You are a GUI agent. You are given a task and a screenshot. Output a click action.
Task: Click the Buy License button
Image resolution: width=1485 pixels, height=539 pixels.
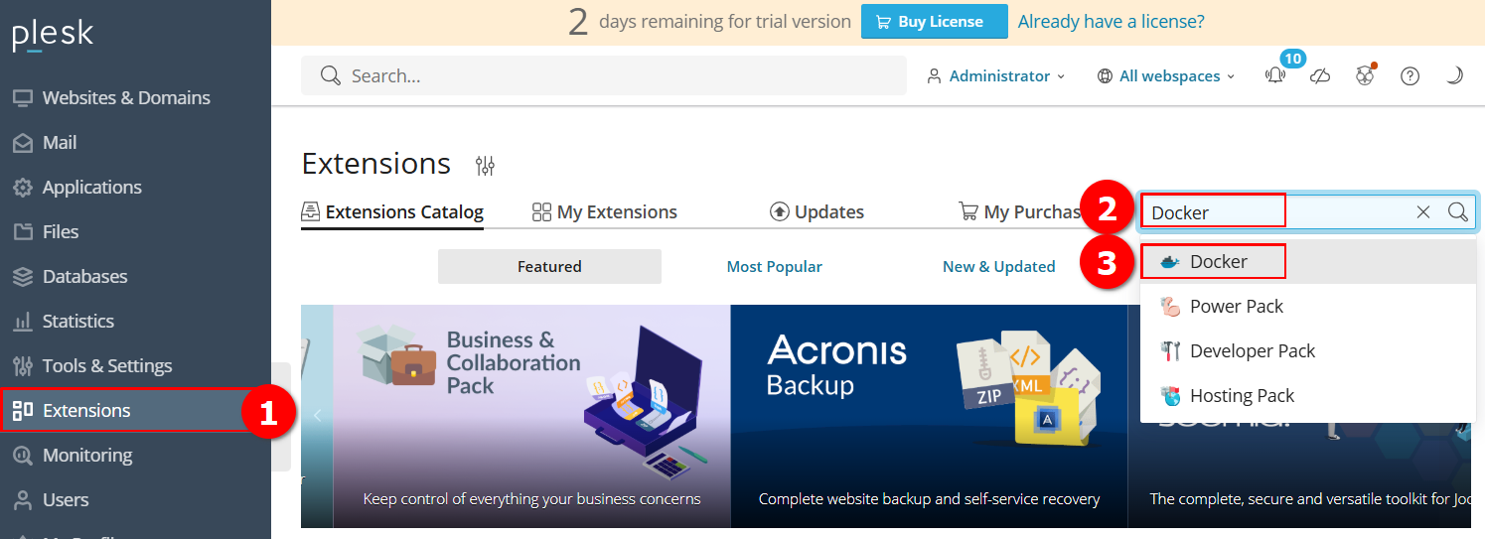[x=934, y=21]
